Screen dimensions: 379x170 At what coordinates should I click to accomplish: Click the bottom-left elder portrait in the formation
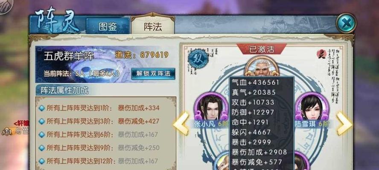221,161
